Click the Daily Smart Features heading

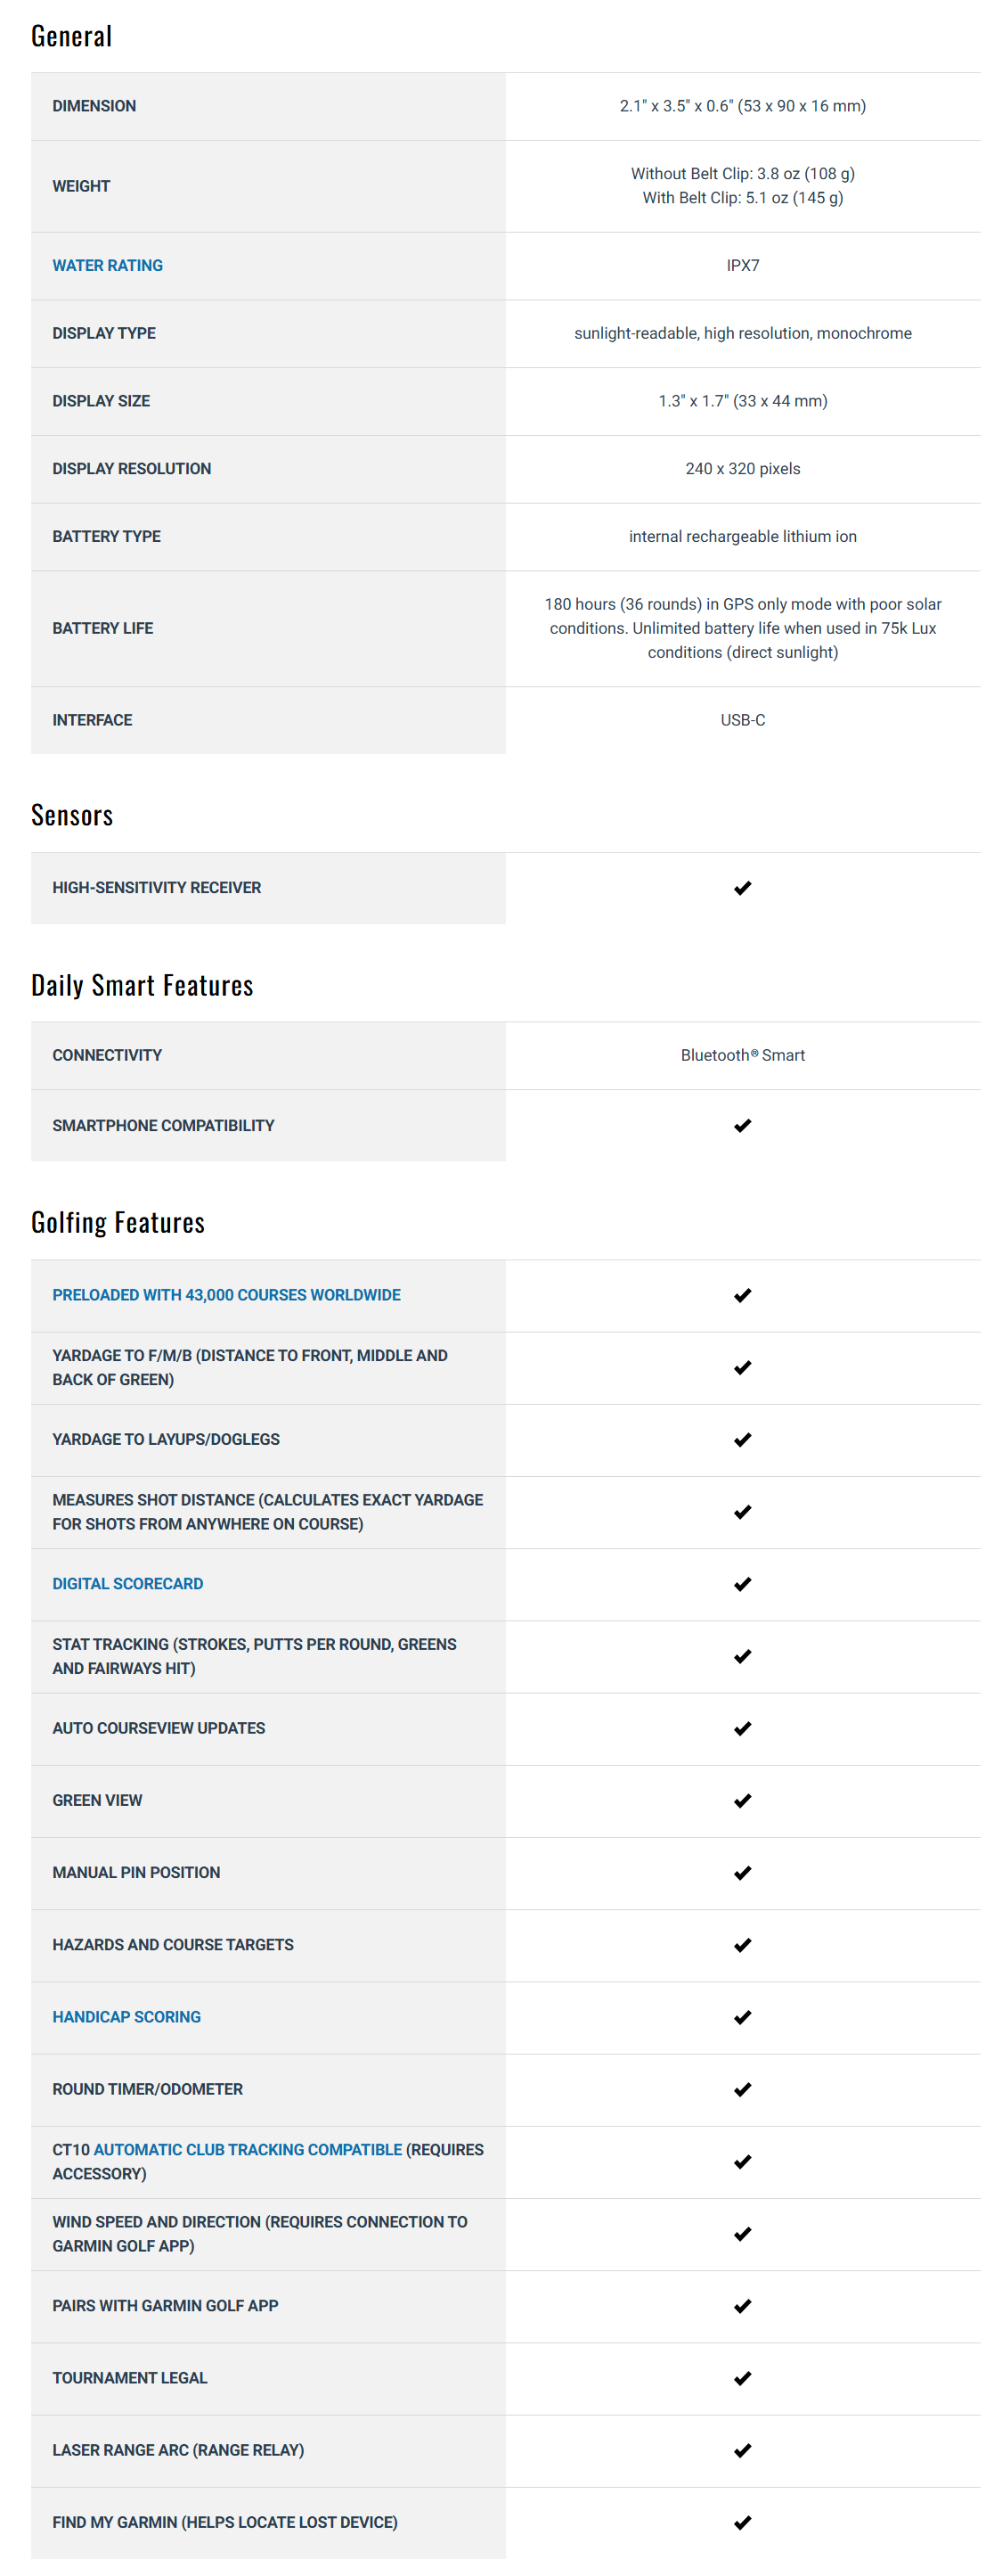(x=142, y=985)
